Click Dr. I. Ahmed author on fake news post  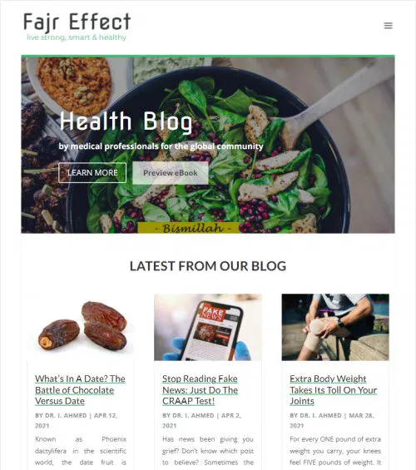[193, 415]
